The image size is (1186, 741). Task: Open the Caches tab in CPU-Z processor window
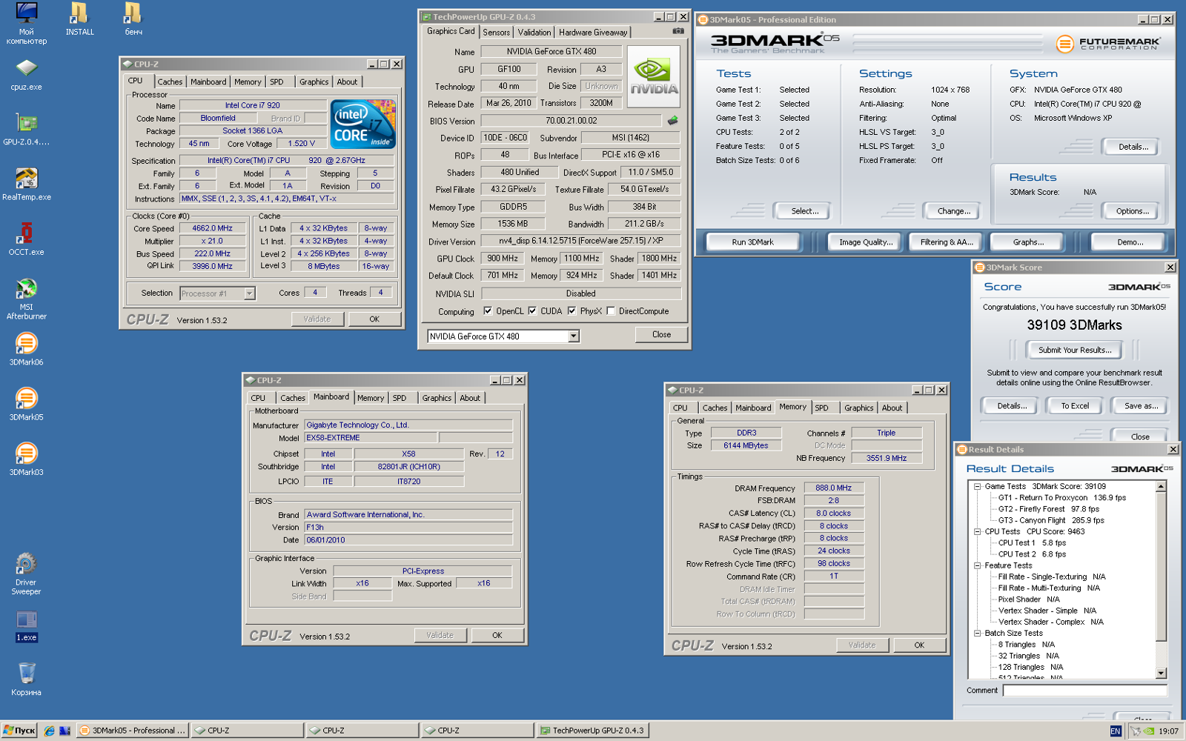(170, 82)
